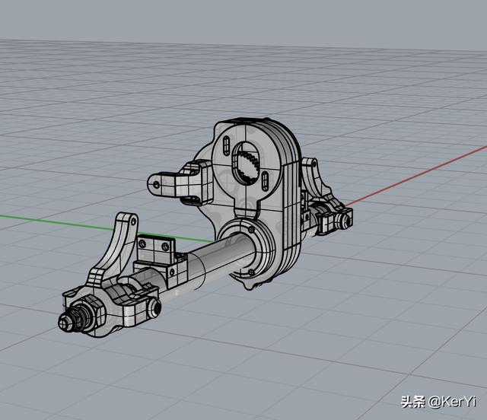This screenshot has width=487, height=420.
Task: Select the lower-right oval slot on gearbox cover
Action: pos(263,181)
